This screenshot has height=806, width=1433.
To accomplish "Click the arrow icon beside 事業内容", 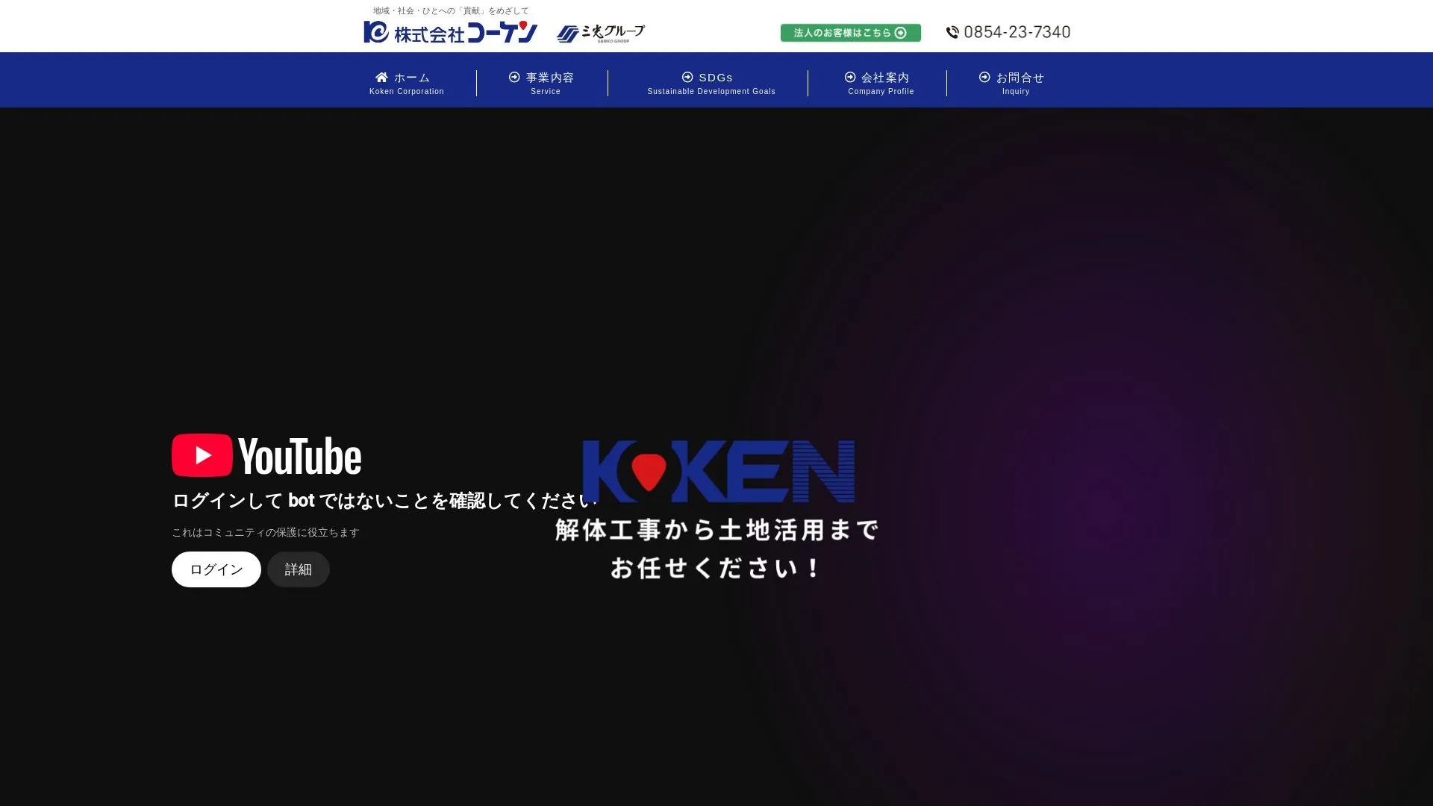I will pyautogui.click(x=514, y=77).
